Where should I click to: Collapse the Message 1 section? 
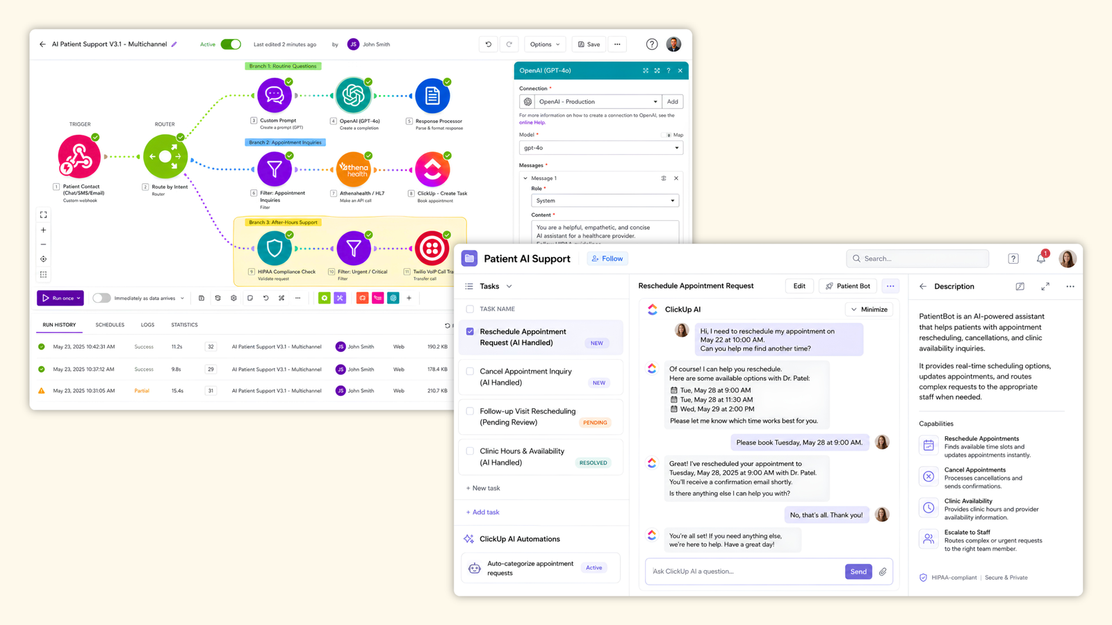(525, 178)
